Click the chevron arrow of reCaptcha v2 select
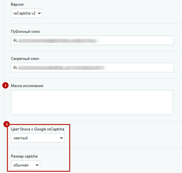This screenshot has height=173, width=182. pos(39,13)
